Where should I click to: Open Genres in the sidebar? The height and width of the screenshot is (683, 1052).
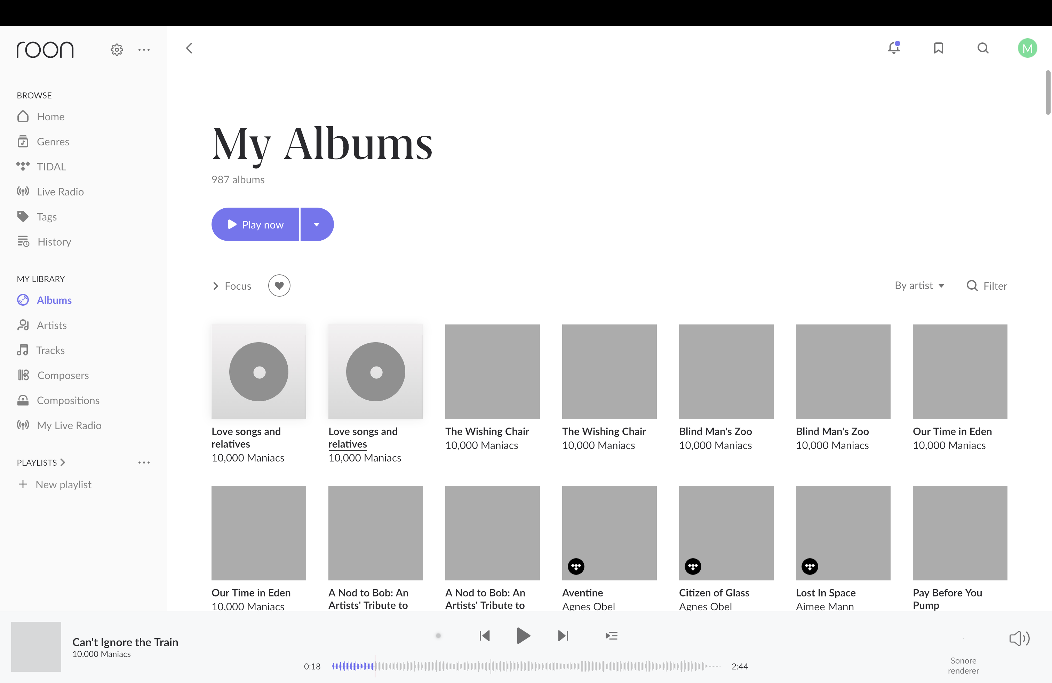(43, 142)
